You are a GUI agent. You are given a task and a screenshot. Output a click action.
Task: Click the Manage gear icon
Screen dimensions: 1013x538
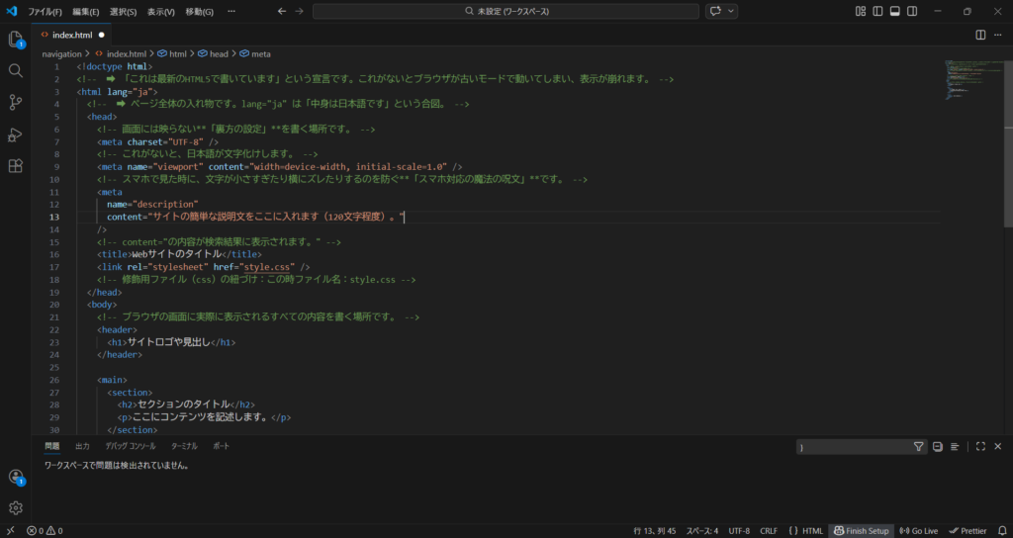tap(15, 507)
